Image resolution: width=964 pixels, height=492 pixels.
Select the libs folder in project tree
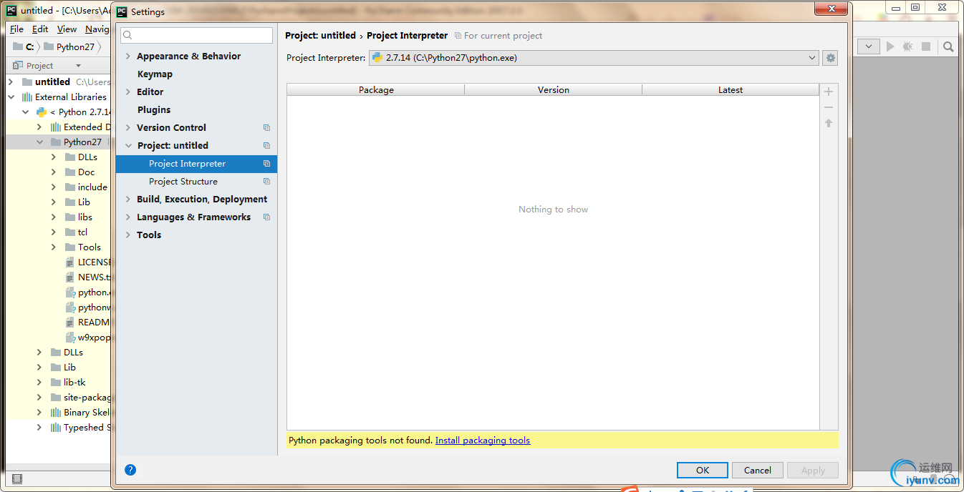click(x=85, y=217)
